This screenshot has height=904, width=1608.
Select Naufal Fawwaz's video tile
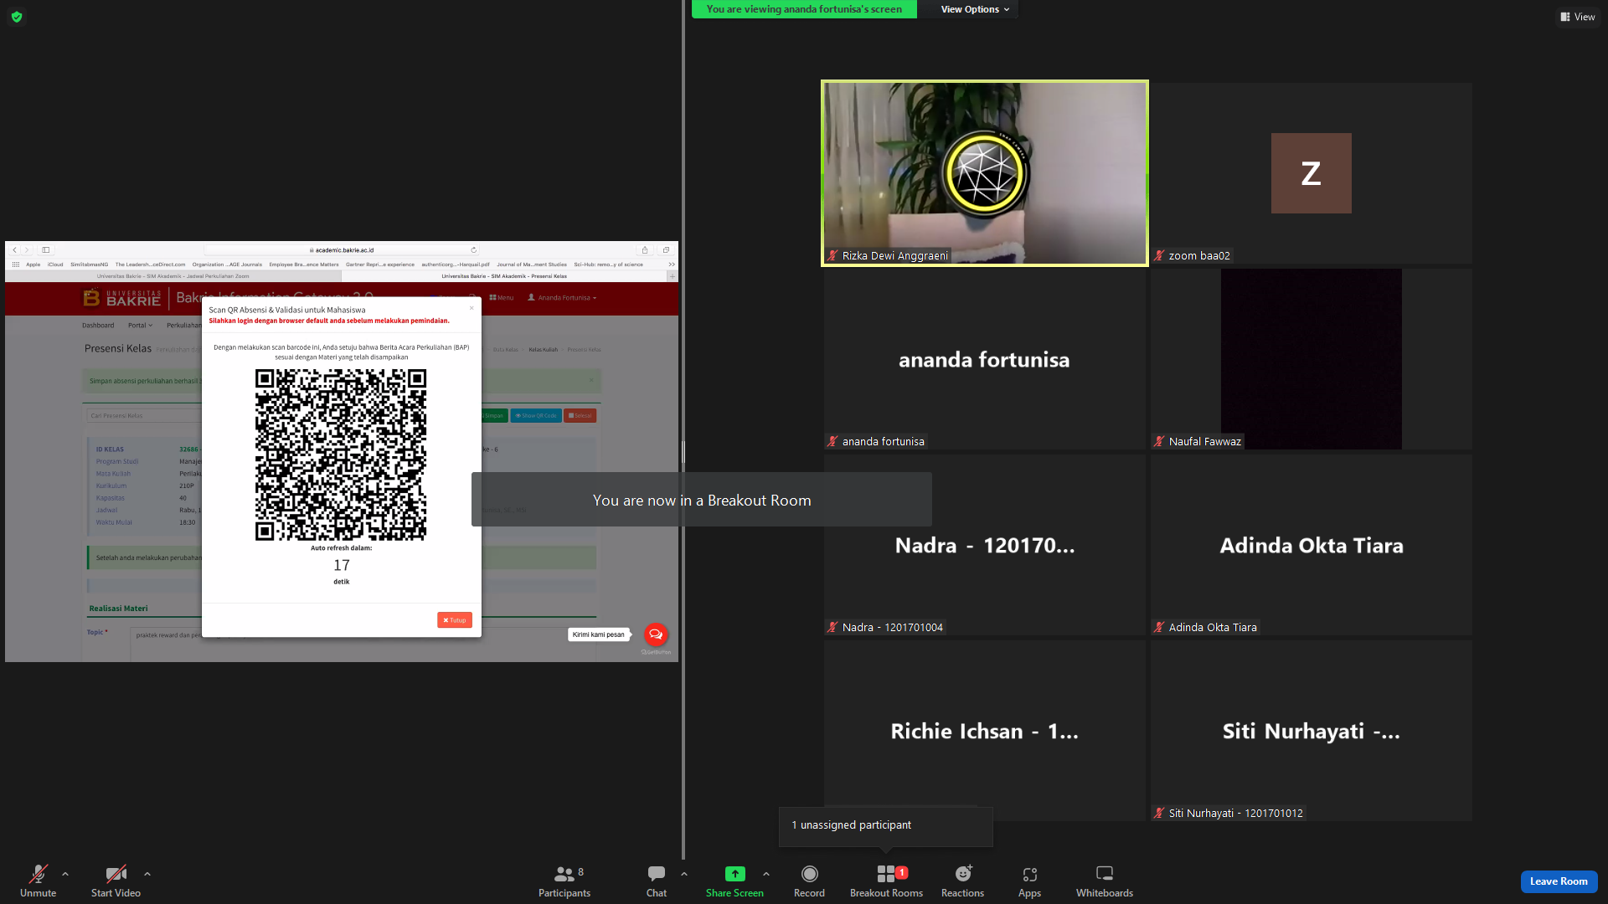(x=1312, y=359)
